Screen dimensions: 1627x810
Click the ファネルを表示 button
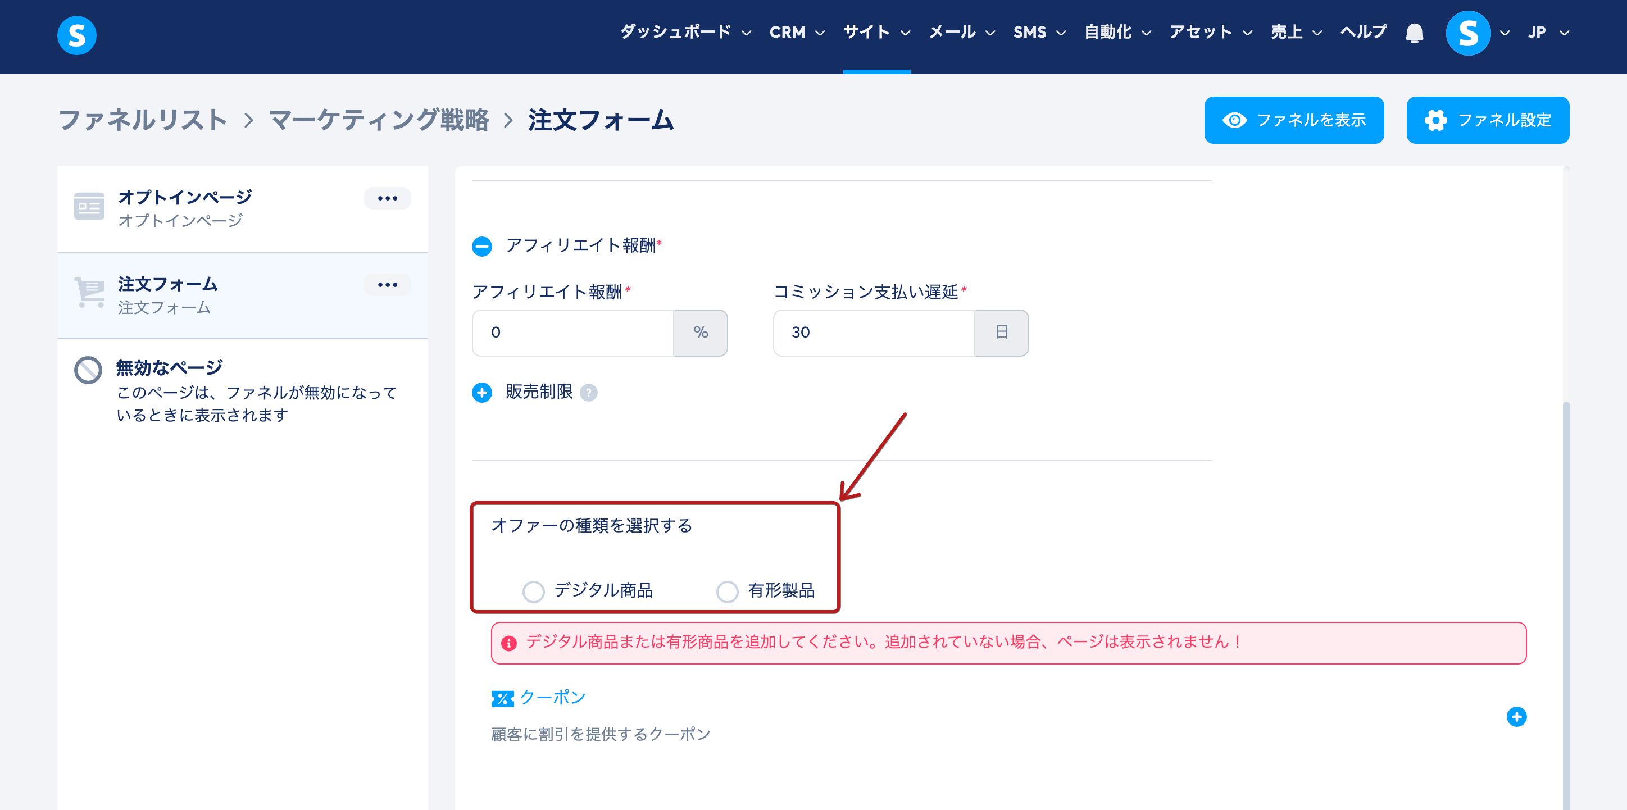1293,120
